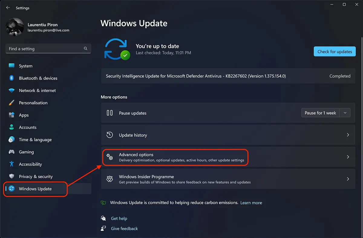363x238 pixels.
Task: Maximize the Settings window
Action: [344, 5]
